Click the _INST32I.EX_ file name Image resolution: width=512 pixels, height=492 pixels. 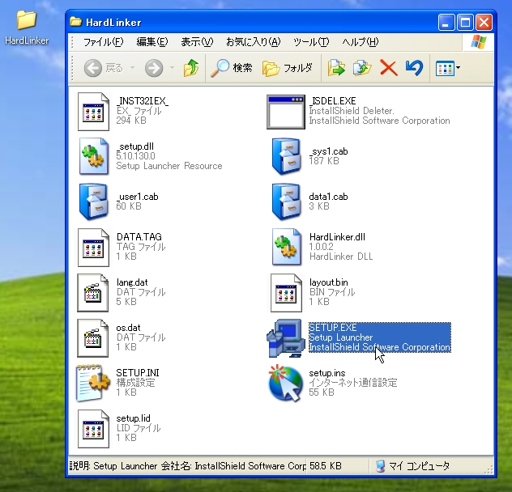pos(143,101)
